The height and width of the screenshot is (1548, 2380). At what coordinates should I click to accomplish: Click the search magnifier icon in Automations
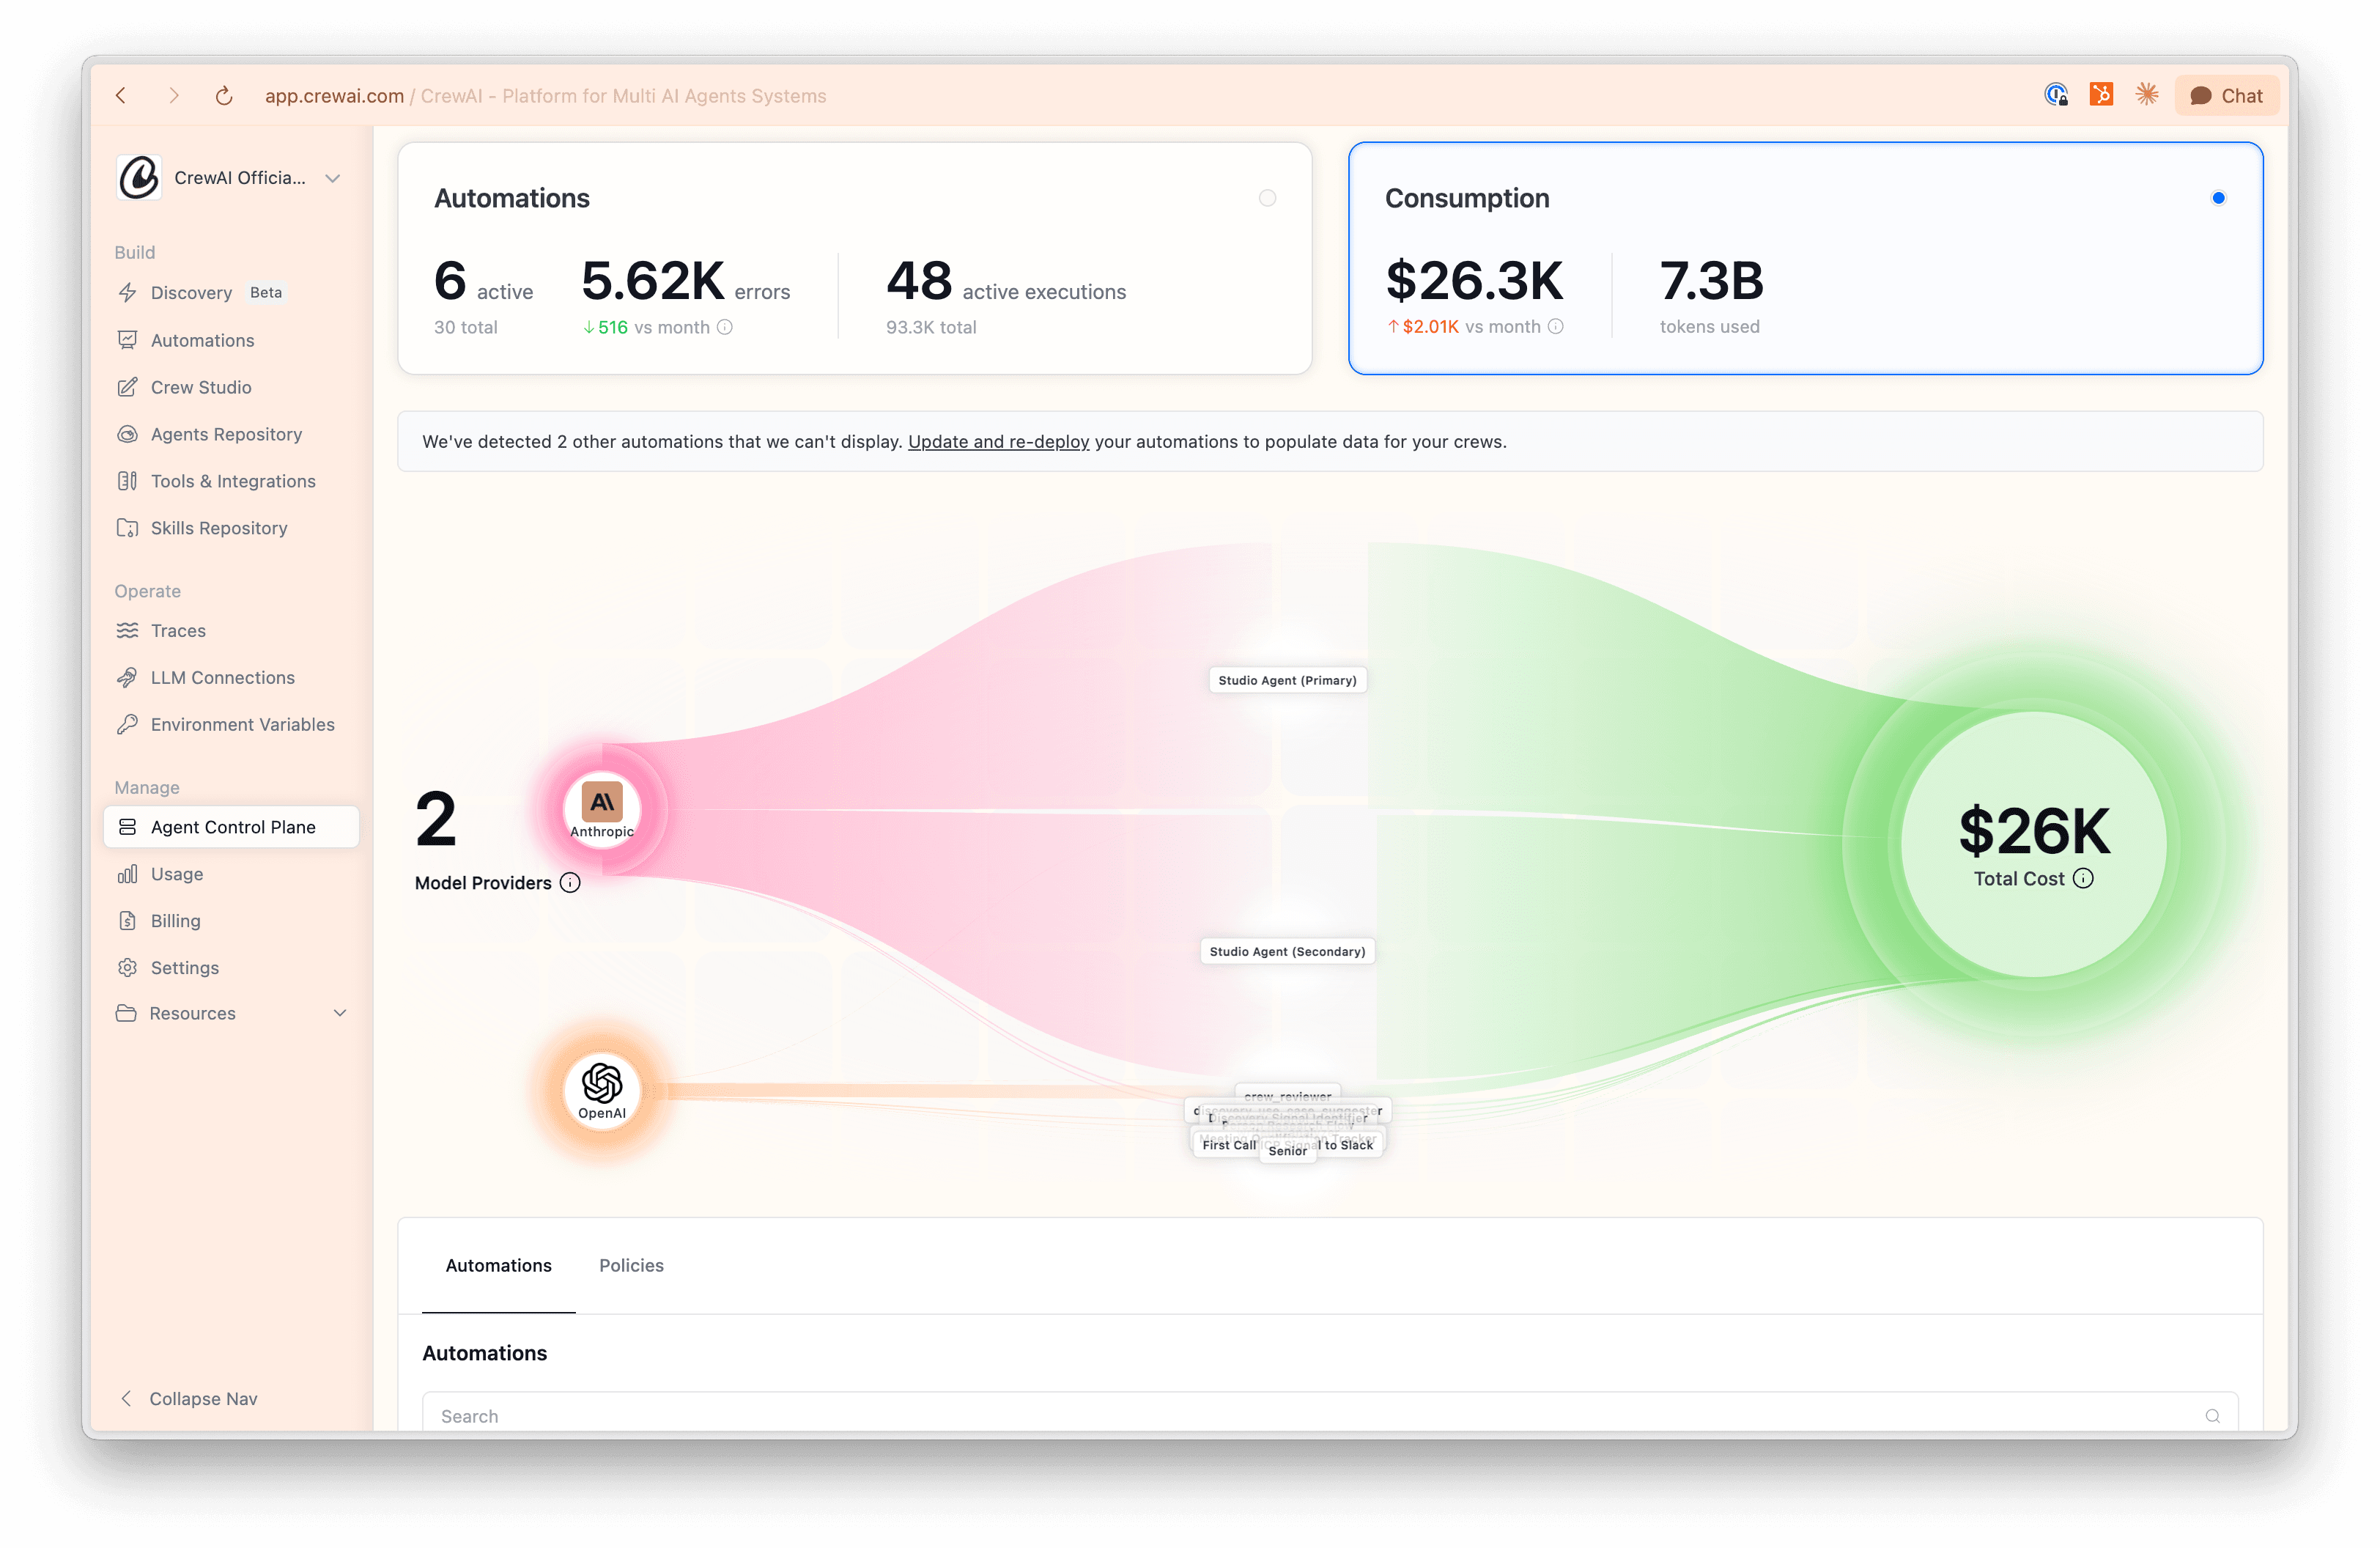click(x=2212, y=1416)
